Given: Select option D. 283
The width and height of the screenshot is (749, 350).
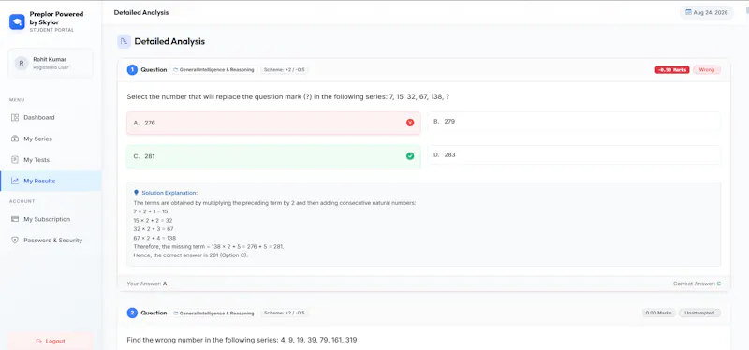Looking at the screenshot, I should click(x=574, y=154).
